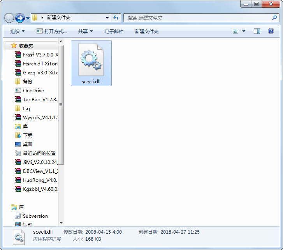283x250 pixels.
Task: Expand the 共享 share dropdown menu
Action: [85, 31]
